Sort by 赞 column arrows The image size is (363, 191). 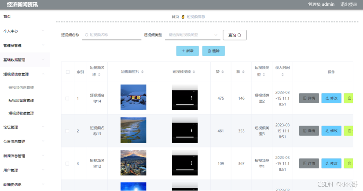[223, 72]
